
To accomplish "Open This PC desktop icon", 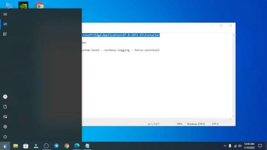I will (9, 5).
